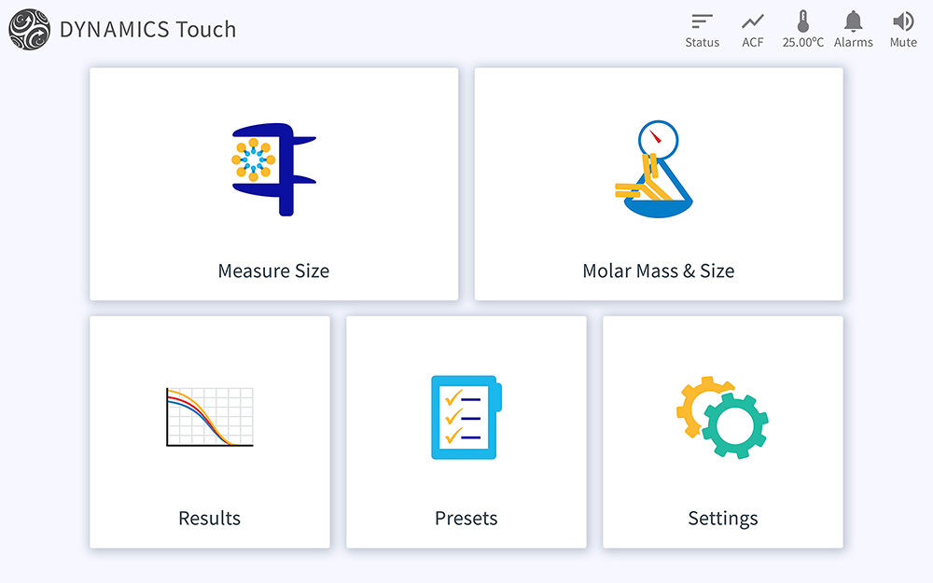Click the Status text label
The height and width of the screenshot is (583, 933).
[702, 43]
